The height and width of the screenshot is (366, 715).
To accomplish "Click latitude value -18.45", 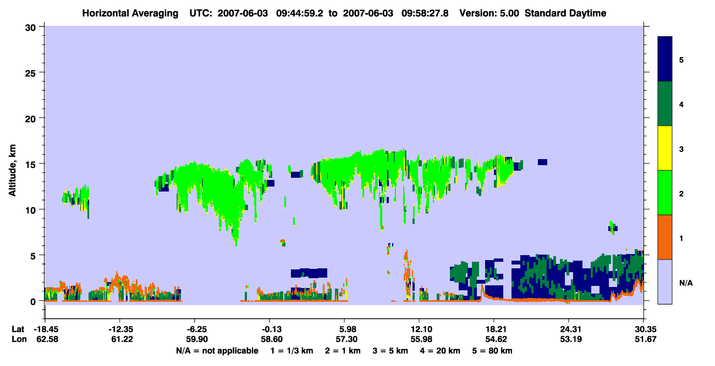I will click(x=46, y=329).
